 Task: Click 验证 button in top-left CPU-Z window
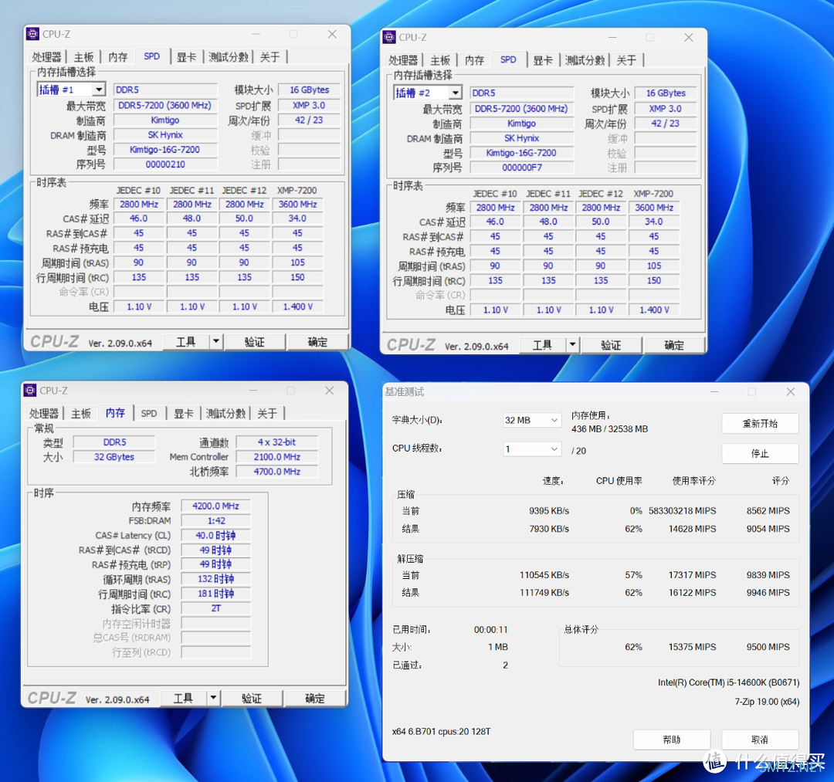coord(254,342)
